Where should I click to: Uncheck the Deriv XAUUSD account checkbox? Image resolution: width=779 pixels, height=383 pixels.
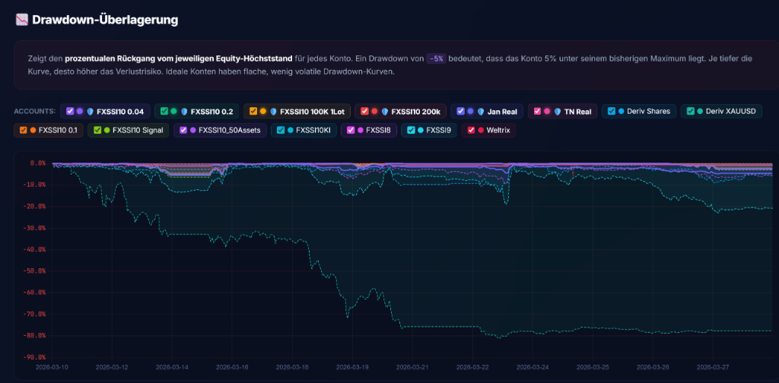[x=690, y=111]
